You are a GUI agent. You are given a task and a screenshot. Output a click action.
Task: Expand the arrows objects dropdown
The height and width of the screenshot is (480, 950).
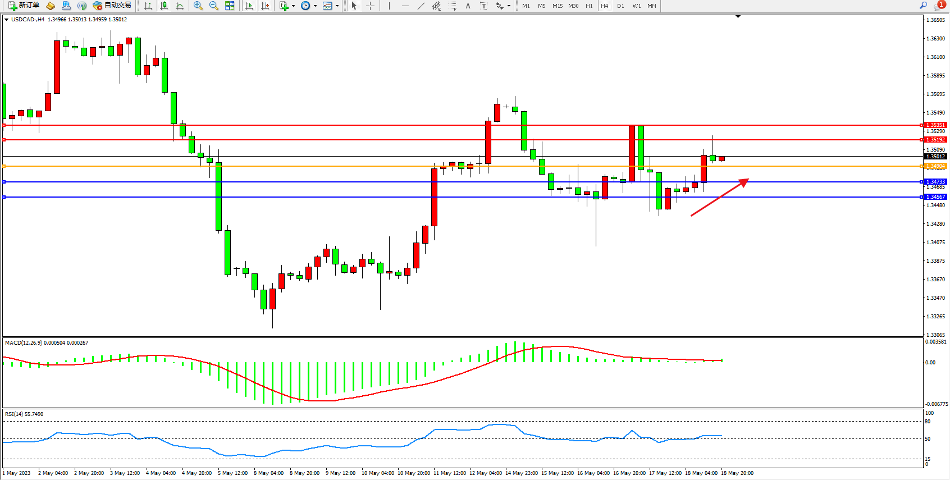(x=509, y=6)
